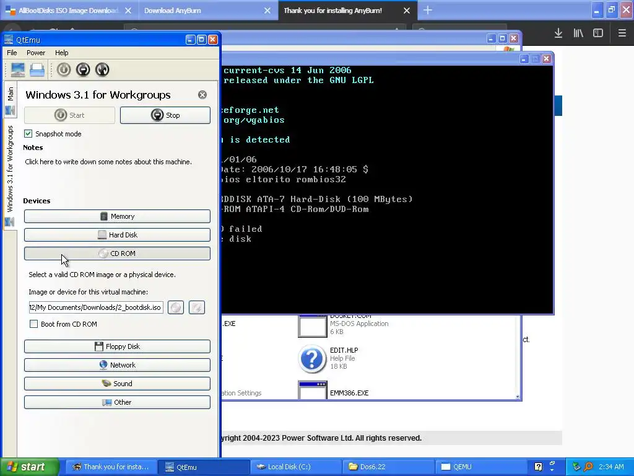The image size is (634, 476).
Task: Select the Thank you for installing AnyBurn tab
Action: coord(332,11)
